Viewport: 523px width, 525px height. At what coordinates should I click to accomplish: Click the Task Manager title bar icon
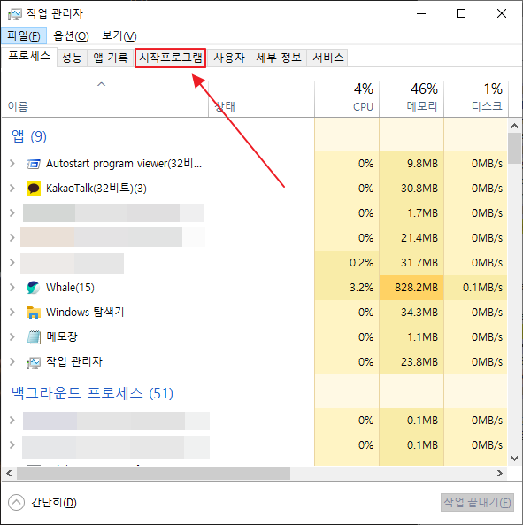coord(14,14)
